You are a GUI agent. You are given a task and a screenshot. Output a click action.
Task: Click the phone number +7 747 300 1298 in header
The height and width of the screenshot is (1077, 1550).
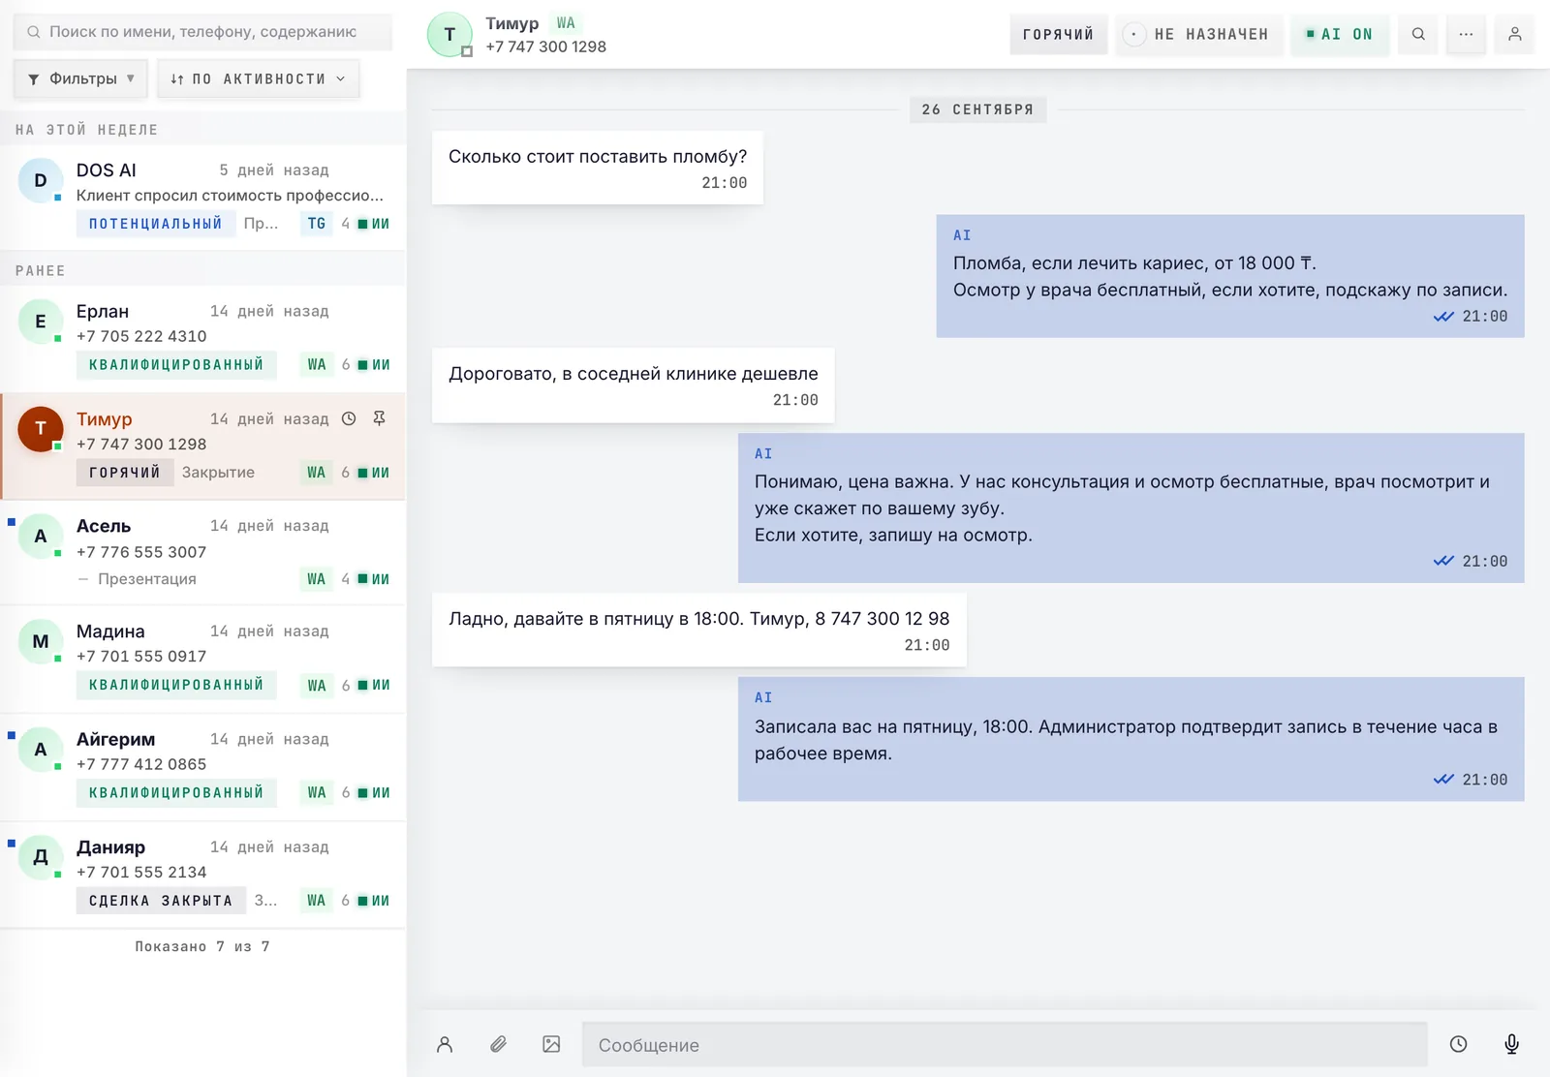545,46
